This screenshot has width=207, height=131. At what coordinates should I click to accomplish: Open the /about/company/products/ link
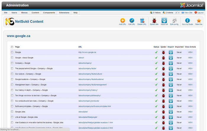[89, 101]
